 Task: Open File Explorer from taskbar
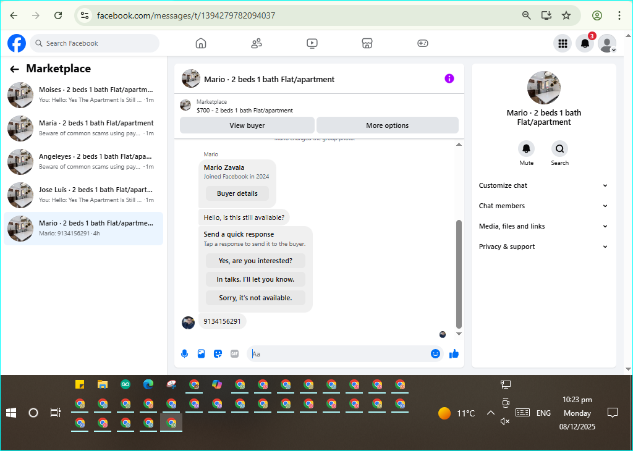103,384
